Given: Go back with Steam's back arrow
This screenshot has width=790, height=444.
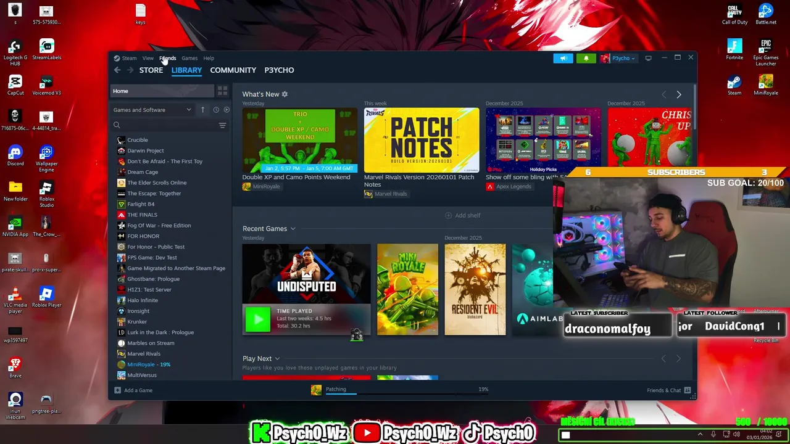Looking at the screenshot, I should point(117,70).
